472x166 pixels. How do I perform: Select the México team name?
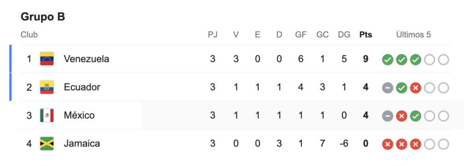coord(79,116)
